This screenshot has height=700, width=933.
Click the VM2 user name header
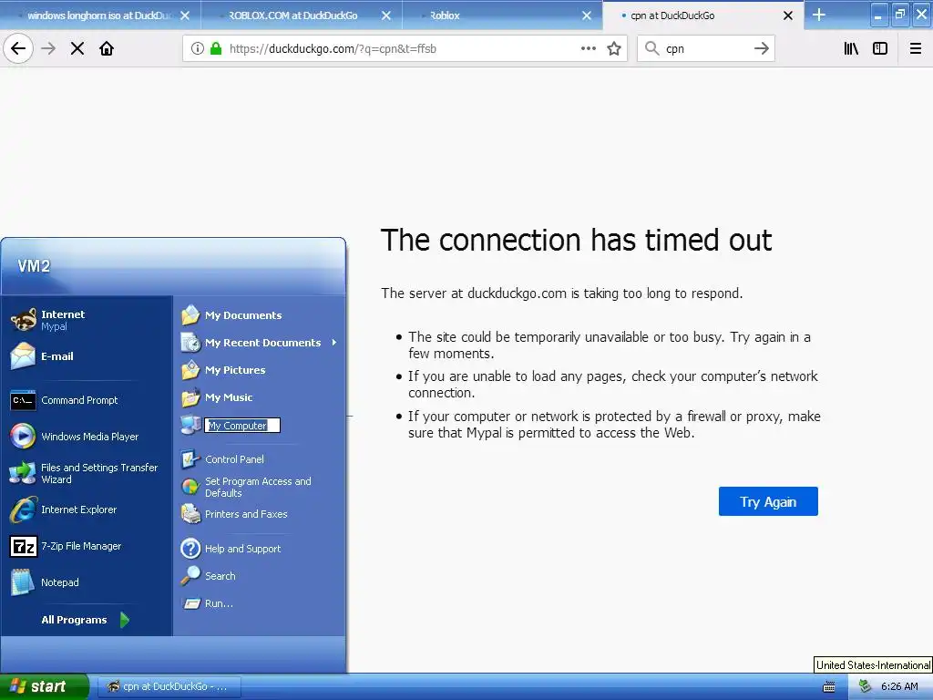point(34,266)
